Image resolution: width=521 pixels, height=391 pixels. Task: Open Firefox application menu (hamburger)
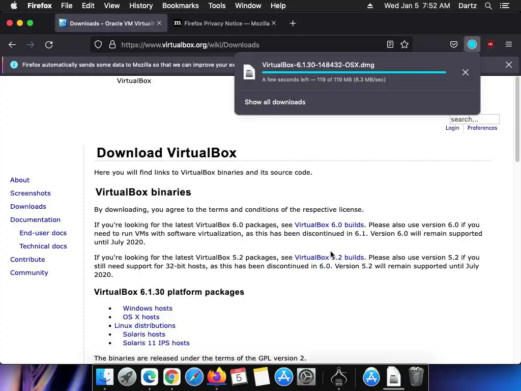[509, 44]
